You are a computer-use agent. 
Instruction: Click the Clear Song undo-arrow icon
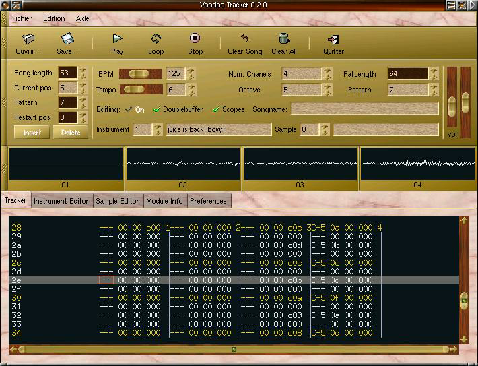pyautogui.click(x=245, y=38)
